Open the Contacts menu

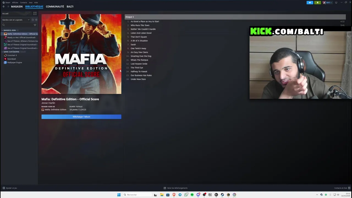point(24,2)
